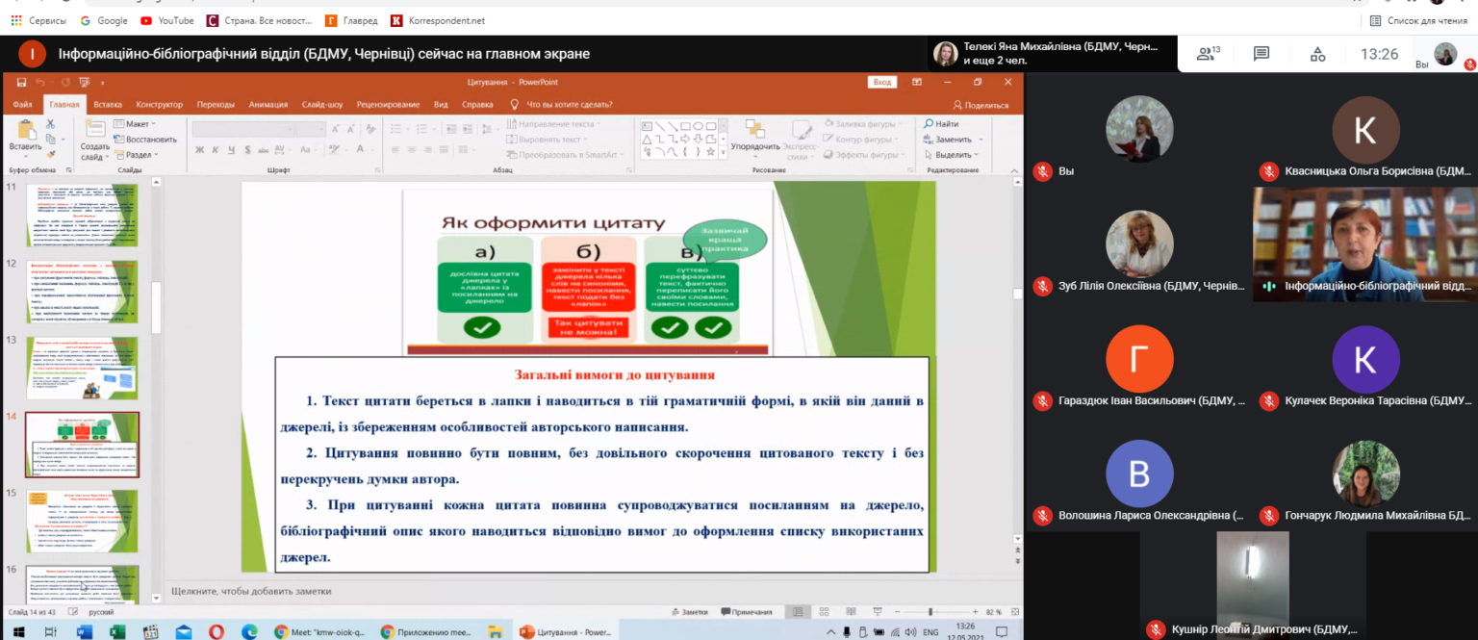Image resolution: width=1478 pixels, height=640 pixels.
Task: Open the Meet chat messages icon
Action: click(1261, 54)
